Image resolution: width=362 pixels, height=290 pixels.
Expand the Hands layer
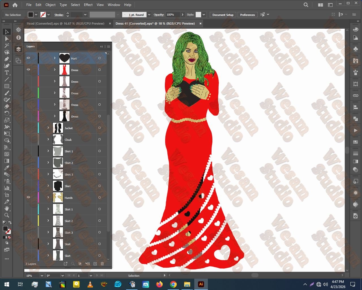(48, 197)
